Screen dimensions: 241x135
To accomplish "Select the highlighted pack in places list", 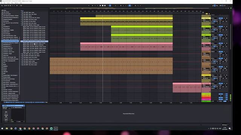I will (10, 41).
